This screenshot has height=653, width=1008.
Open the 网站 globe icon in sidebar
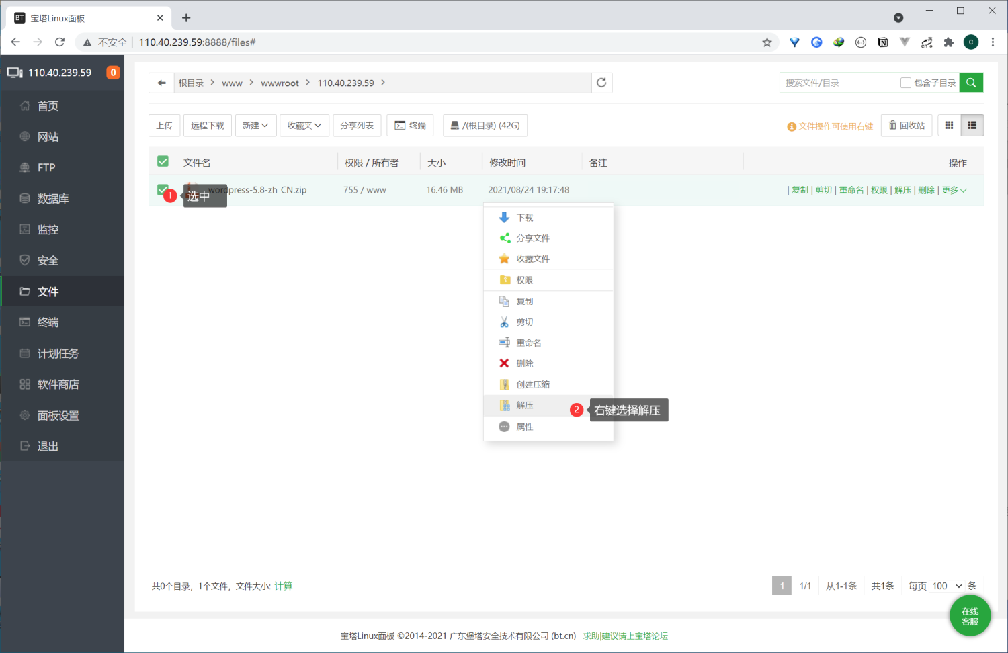pos(25,136)
